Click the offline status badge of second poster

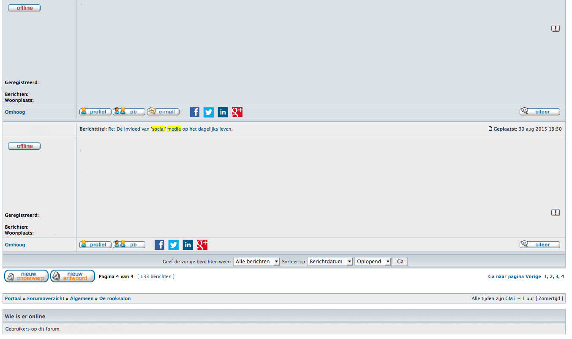[24, 146]
